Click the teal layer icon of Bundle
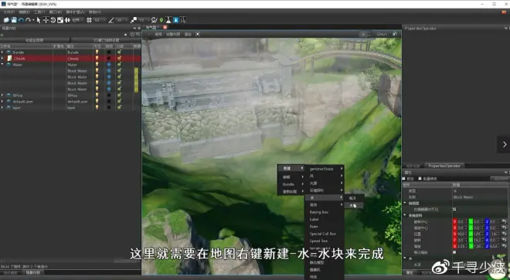This screenshot has height=280, width=510. tap(8, 52)
